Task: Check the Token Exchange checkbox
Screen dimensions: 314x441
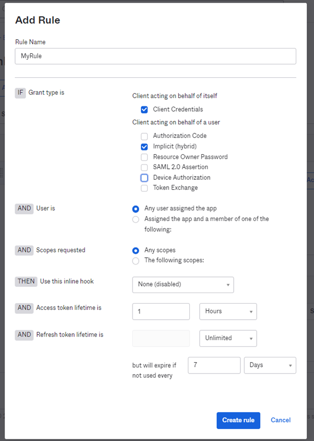Action: 144,188
